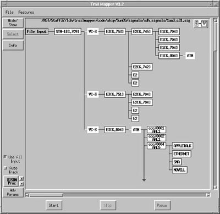
Task: Select the File Input node
Action: point(37,31)
